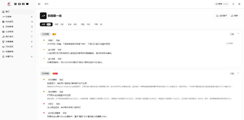Click the icon between search and theme toggle
The height and width of the screenshot is (120, 244).
(x=233, y=4)
